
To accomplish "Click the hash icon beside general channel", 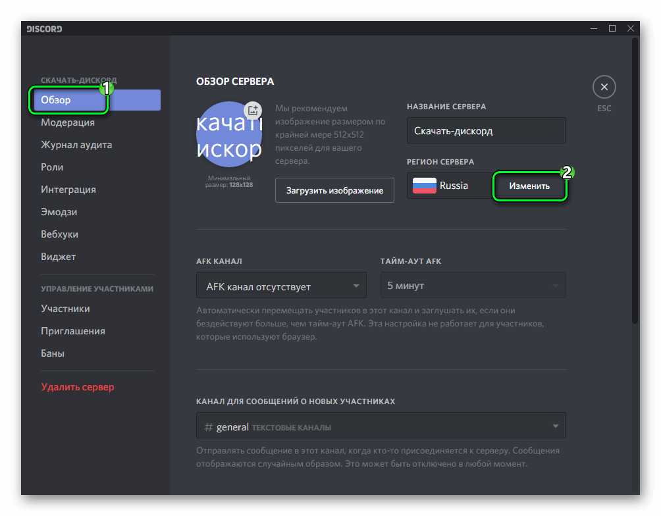I will point(208,427).
